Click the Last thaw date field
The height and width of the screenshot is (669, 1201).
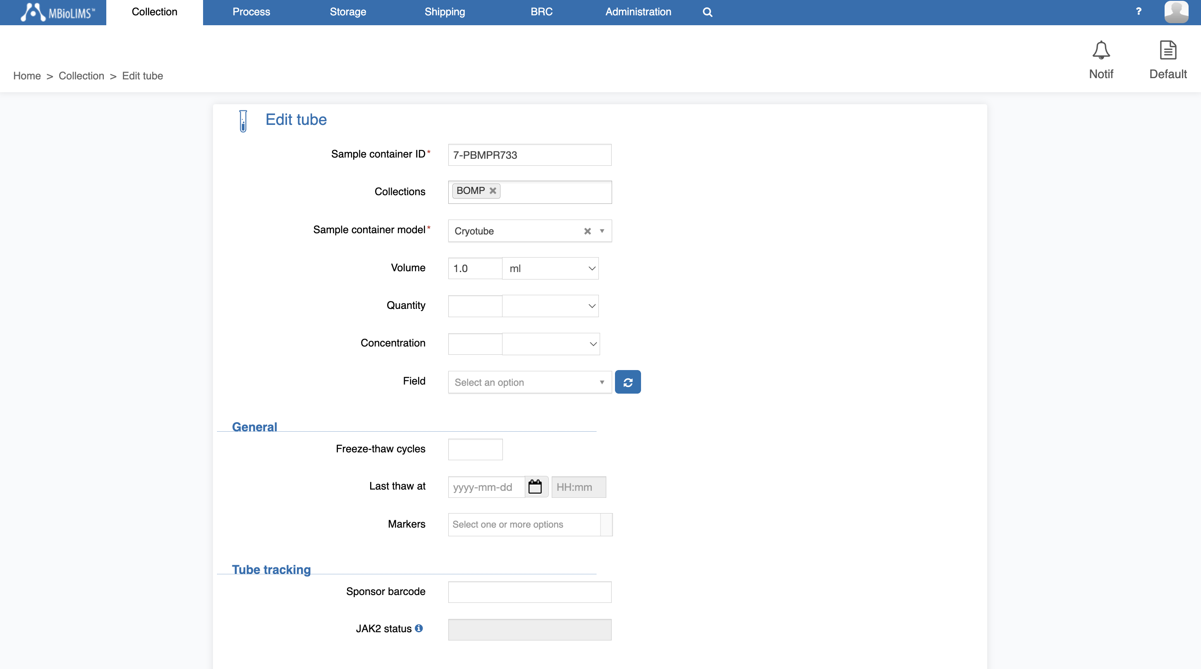click(x=486, y=487)
